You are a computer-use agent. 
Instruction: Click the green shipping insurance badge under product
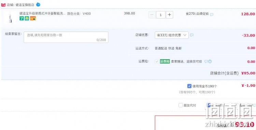[27, 18]
